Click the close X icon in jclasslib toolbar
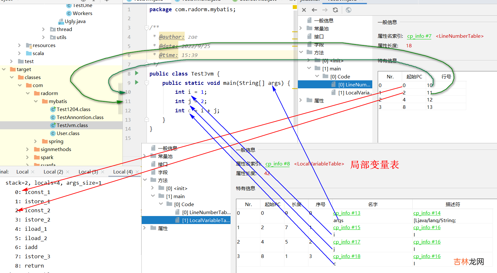This screenshot has width=497, height=273. coord(304,10)
